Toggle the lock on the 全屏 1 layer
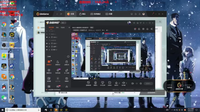 click(x=49, y=47)
